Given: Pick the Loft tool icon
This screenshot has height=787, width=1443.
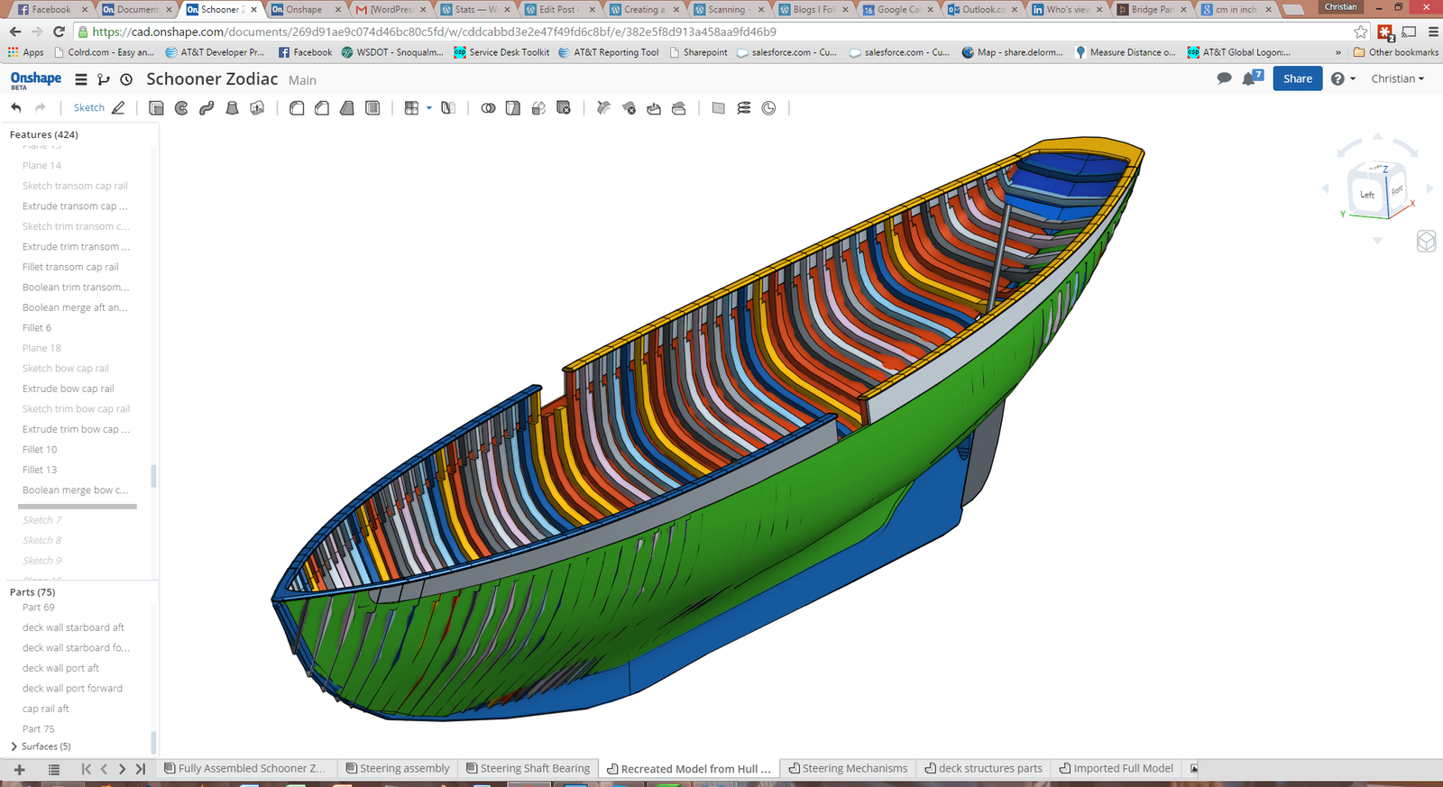Looking at the screenshot, I should click(232, 108).
